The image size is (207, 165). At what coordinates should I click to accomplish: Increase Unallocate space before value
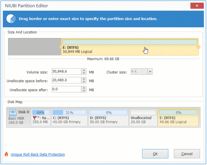(x=84, y=79)
